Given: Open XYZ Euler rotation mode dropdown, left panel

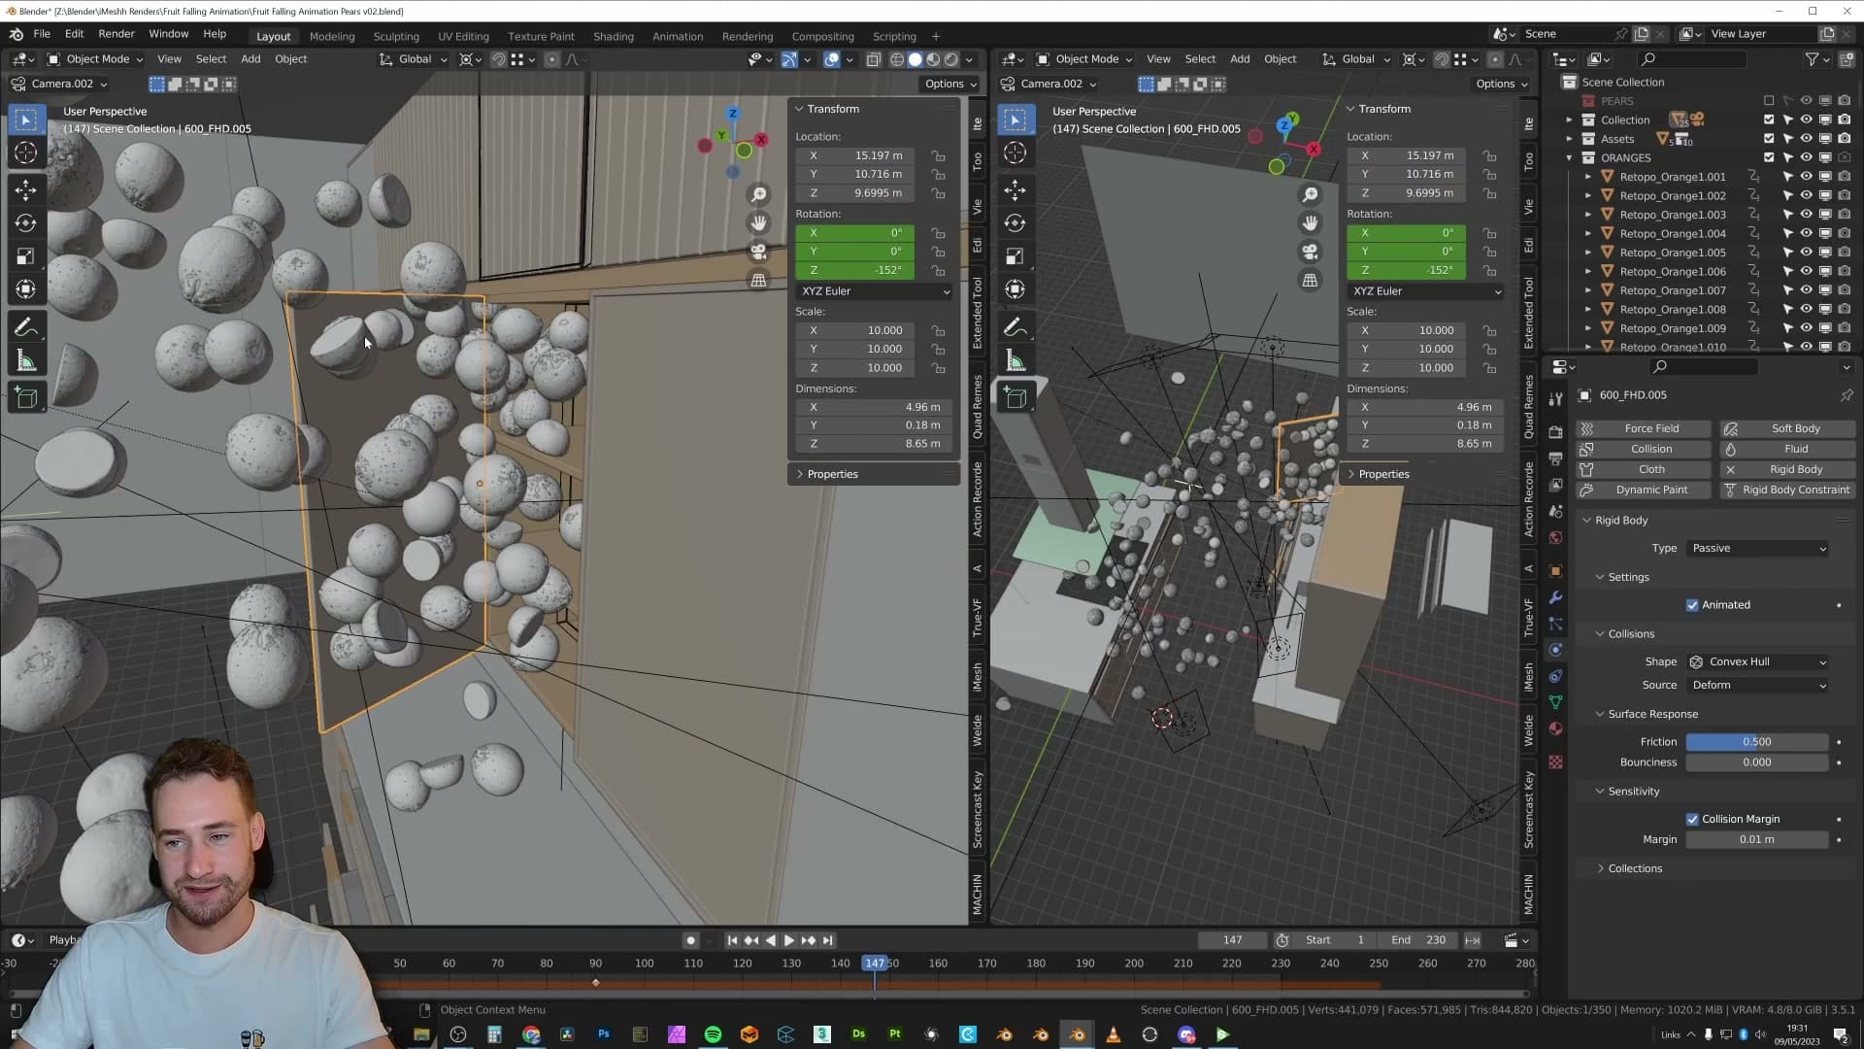Looking at the screenshot, I should [874, 291].
